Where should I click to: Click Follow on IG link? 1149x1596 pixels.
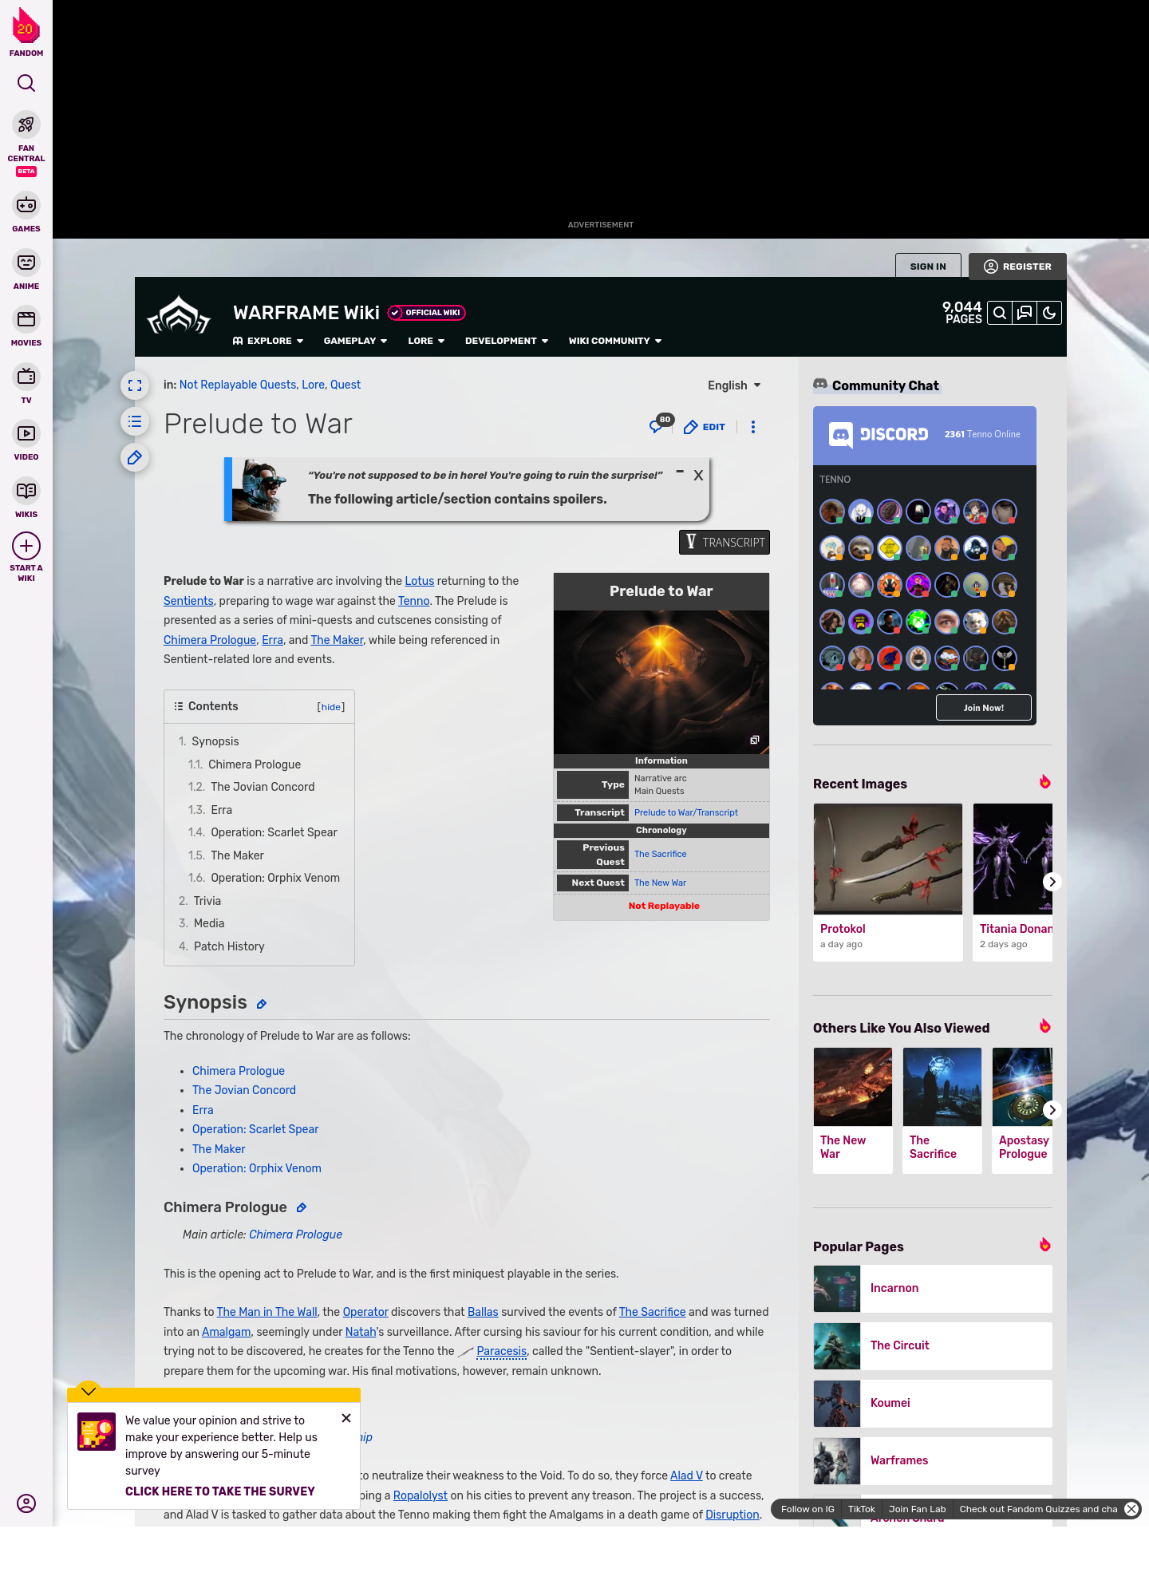[x=807, y=1509]
